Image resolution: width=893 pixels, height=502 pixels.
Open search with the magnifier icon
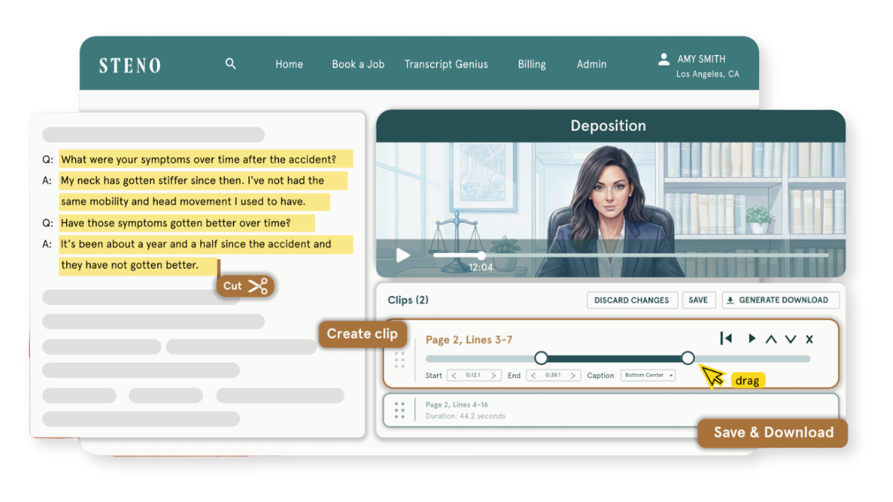(x=231, y=64)
